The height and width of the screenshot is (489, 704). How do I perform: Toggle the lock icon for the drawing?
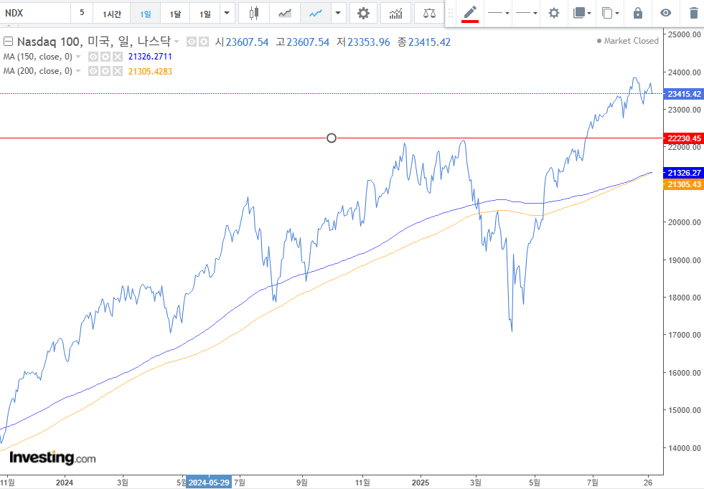[637, 13]
